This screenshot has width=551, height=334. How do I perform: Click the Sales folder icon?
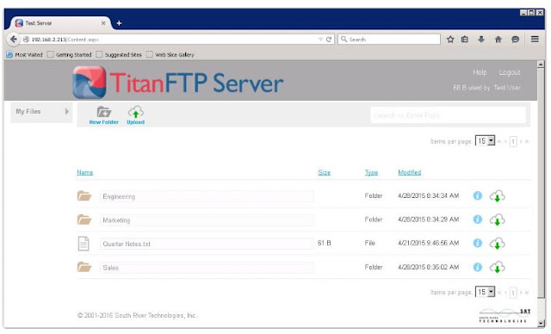84,267
